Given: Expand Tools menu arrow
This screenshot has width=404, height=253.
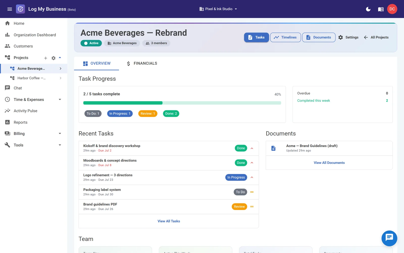Looking at the screenshot, I should [60, 145].
